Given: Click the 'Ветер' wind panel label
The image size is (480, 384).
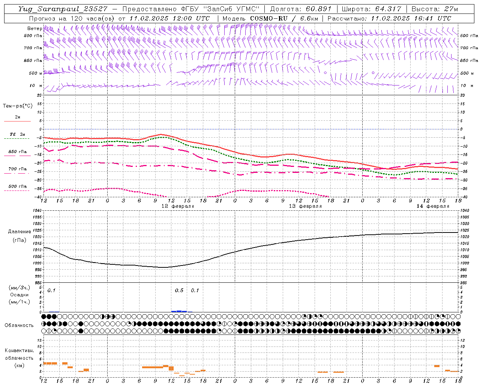Looking at the screenshot, I should (x=34, y=28).
